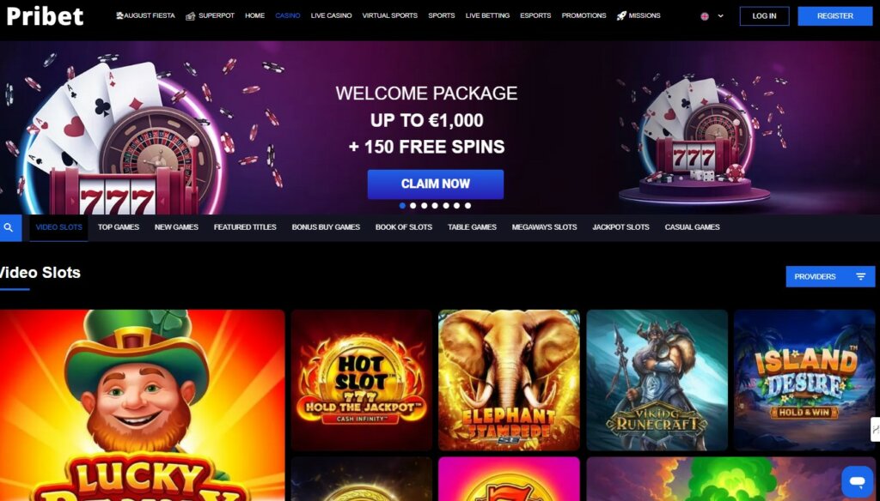Click the Register button
Screen dimensions: 880x501
tap(835, 16)
